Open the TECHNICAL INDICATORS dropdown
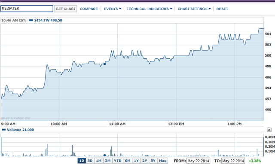 coord(150,9)
